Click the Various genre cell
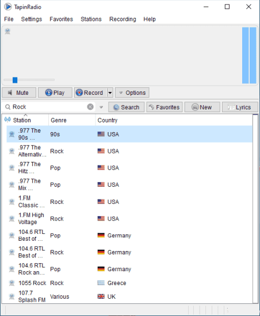 point(59,296)
